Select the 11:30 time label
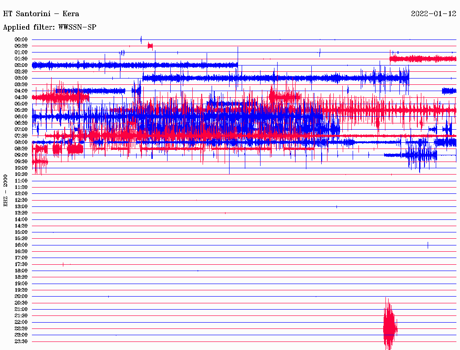This screenshot has height=350, width=460. pos(21,187)
